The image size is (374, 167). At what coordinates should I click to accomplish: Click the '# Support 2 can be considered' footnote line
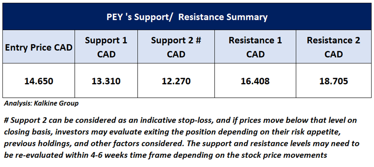tap(180, 120)
